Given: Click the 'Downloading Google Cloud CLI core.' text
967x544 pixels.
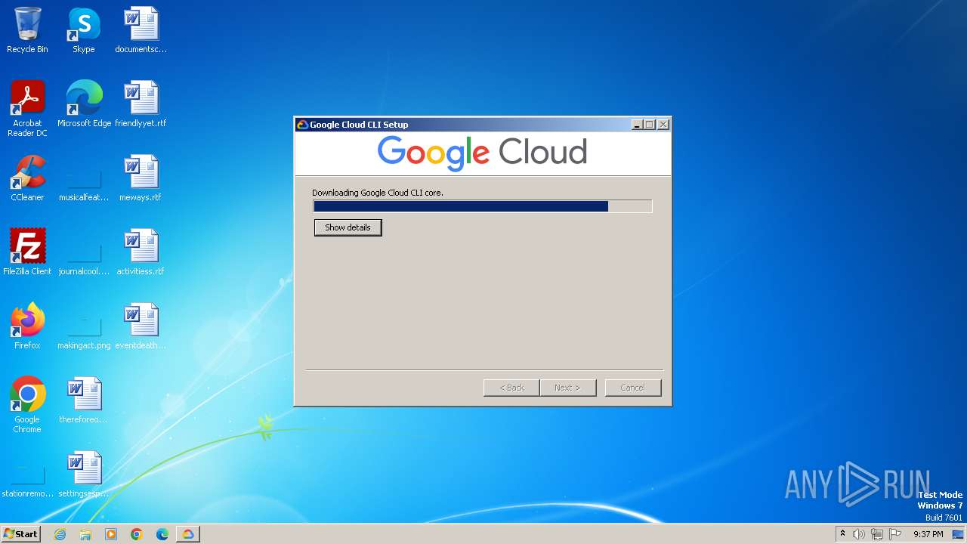Looking at the screenshot, I should (x=378, y=193).
